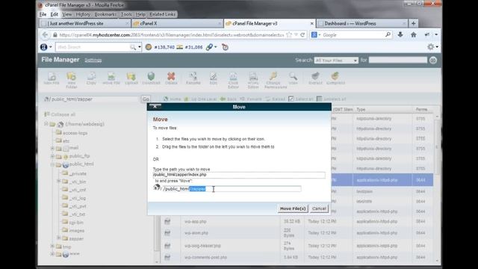Image resolution: width=478 pixels, height=269 pixels.
Task: Select the wp-app.php file row
Action: [x=297, y=221]
